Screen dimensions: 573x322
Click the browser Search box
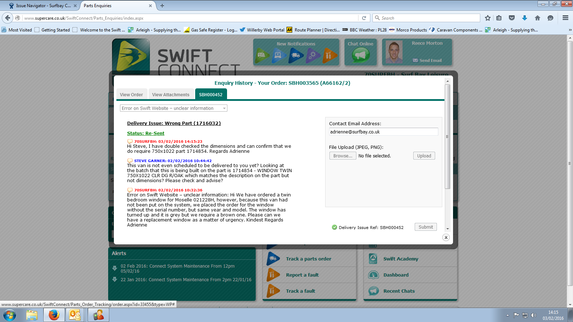click(426, 18)
